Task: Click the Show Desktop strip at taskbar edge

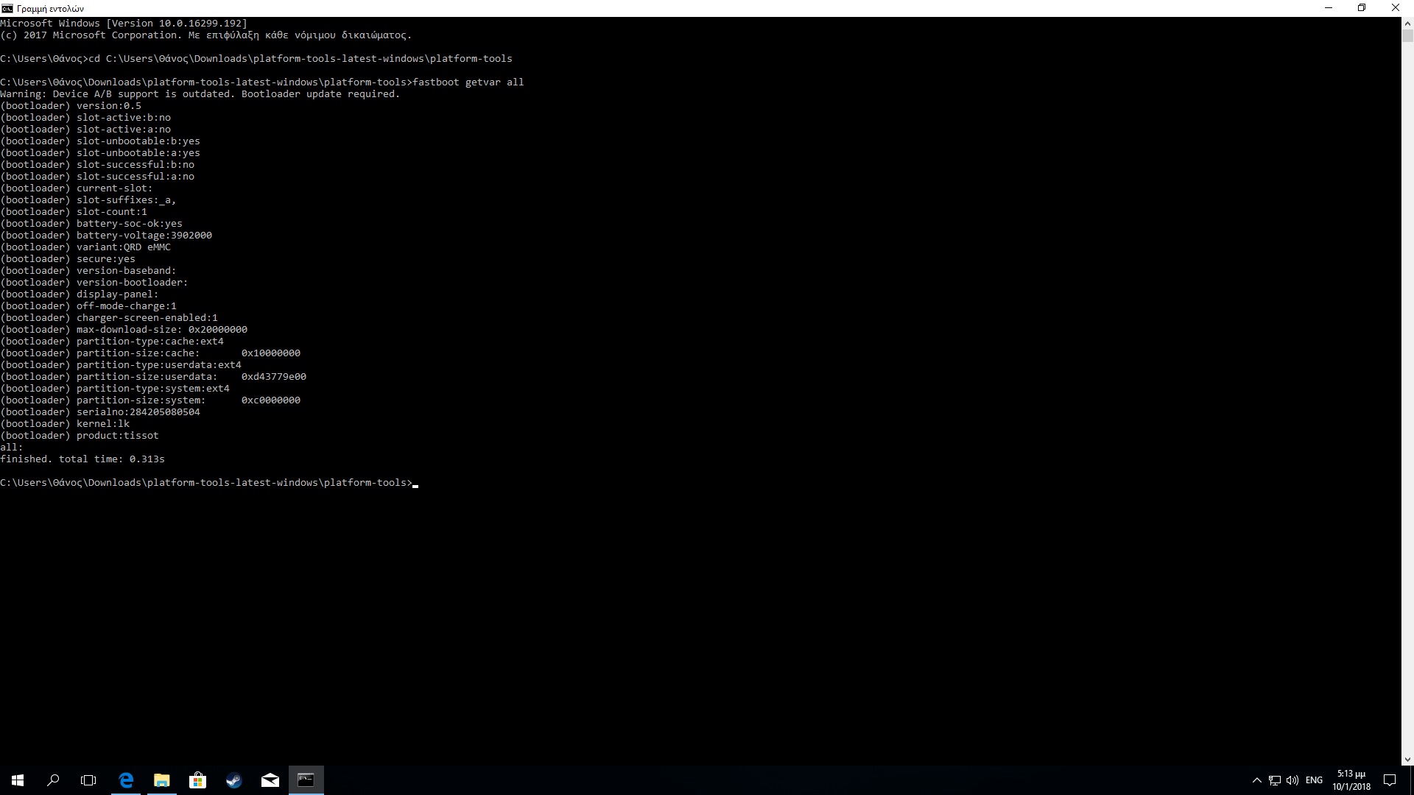Action: click(1412, 780)
